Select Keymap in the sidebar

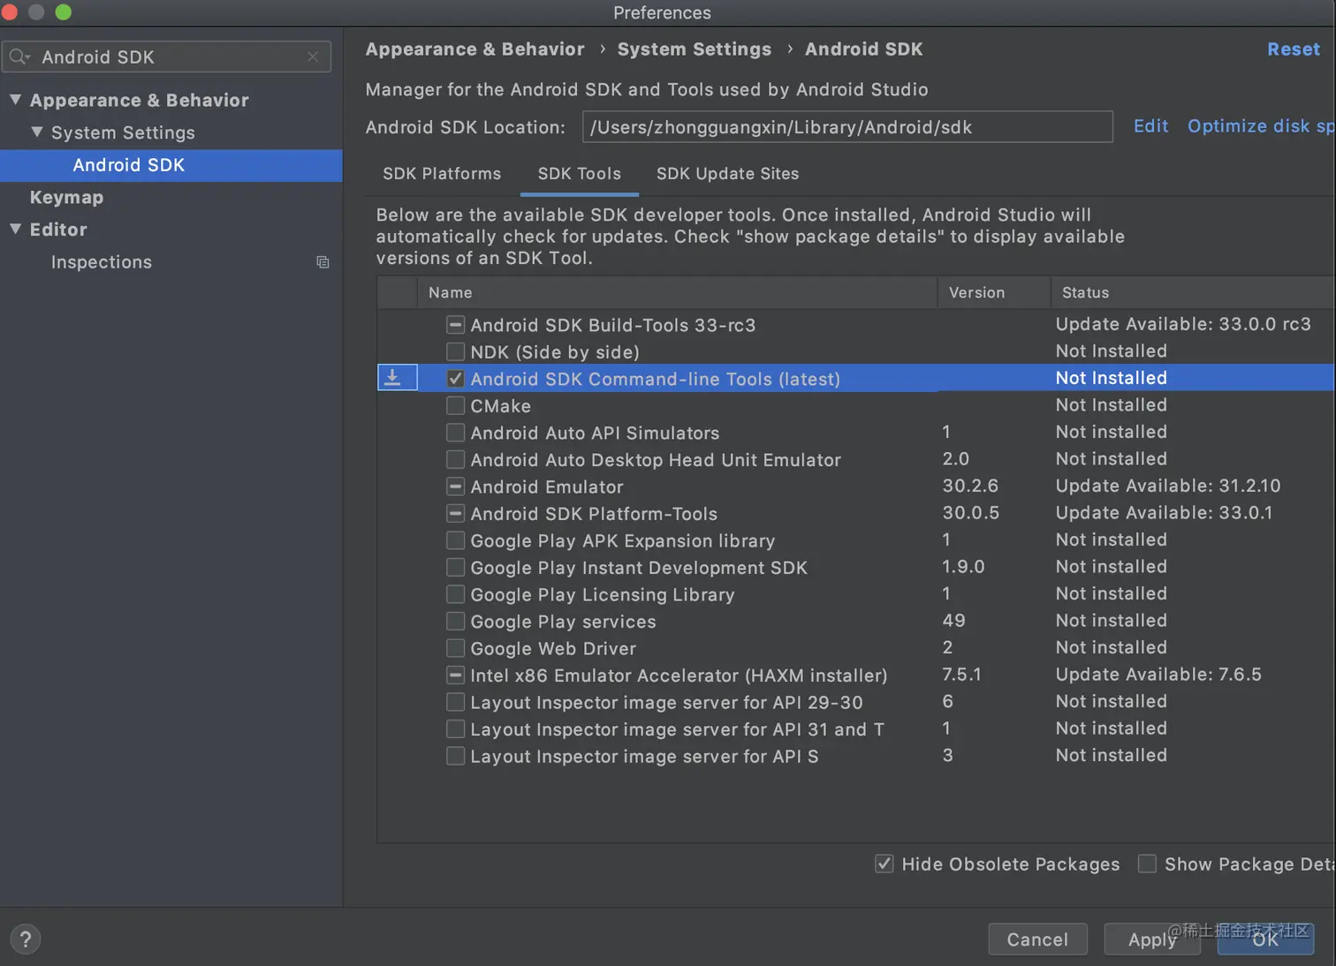[66, 198]
